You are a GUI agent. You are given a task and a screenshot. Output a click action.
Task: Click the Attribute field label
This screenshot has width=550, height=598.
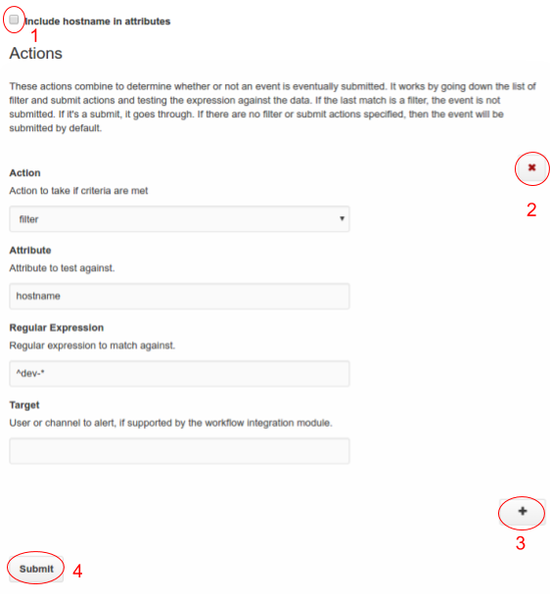(x=30, y=251)
